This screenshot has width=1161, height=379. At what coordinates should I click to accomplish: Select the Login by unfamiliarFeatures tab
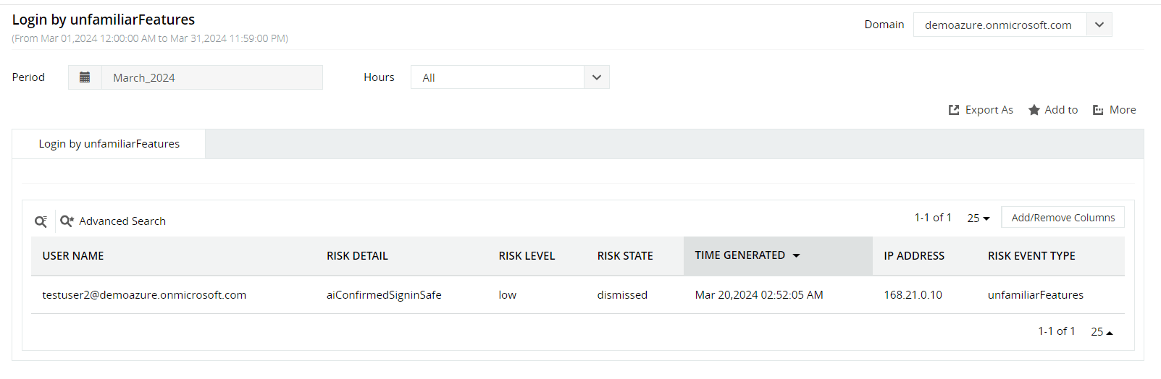point(109,144)
